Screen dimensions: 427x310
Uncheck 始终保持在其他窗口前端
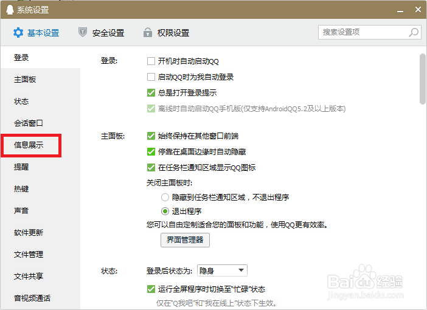[x=151, y=136]
